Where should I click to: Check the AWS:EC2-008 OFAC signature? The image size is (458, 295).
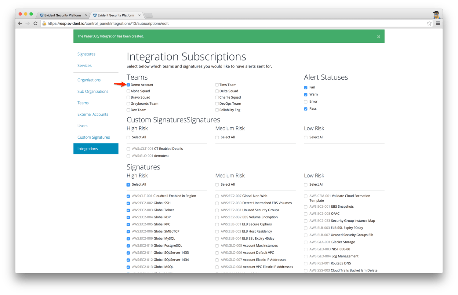(x=306, y=214)
